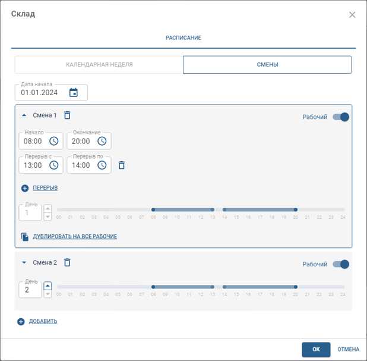This screenshot has height=361, width=367.
Task: Click the 08 start marker on Смена 1 timeline
Action: pyautogui.click(x=153, y=210)
